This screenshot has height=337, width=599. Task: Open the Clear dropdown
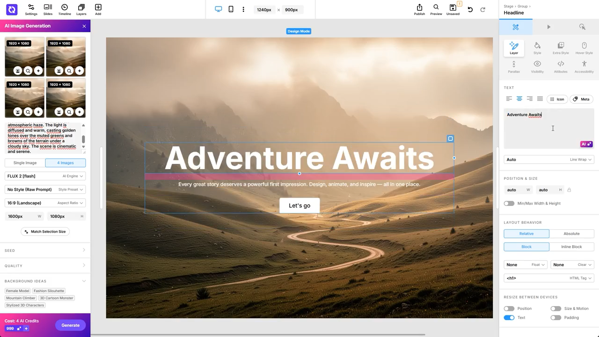pyautogui.click(x=572, y=265)
